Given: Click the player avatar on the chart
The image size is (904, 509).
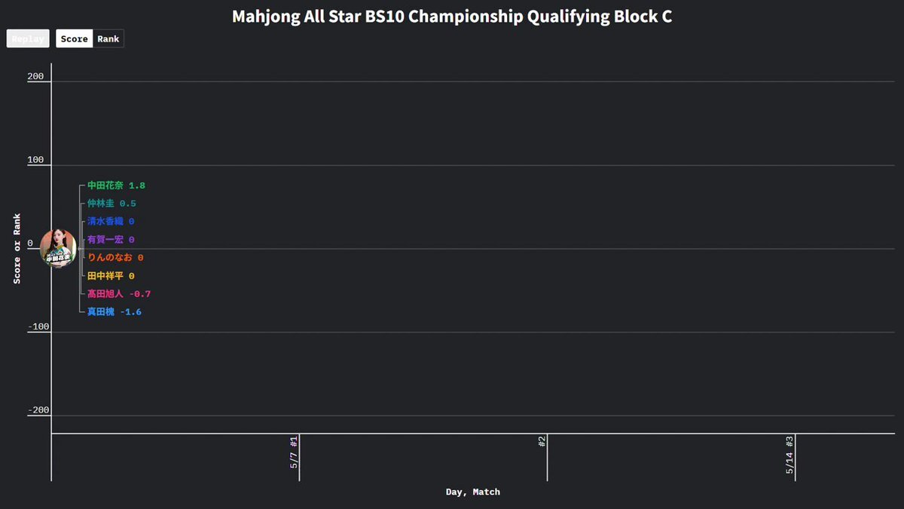Looking at the screenshot, I should pyautogui.click(x=58, y=248).
